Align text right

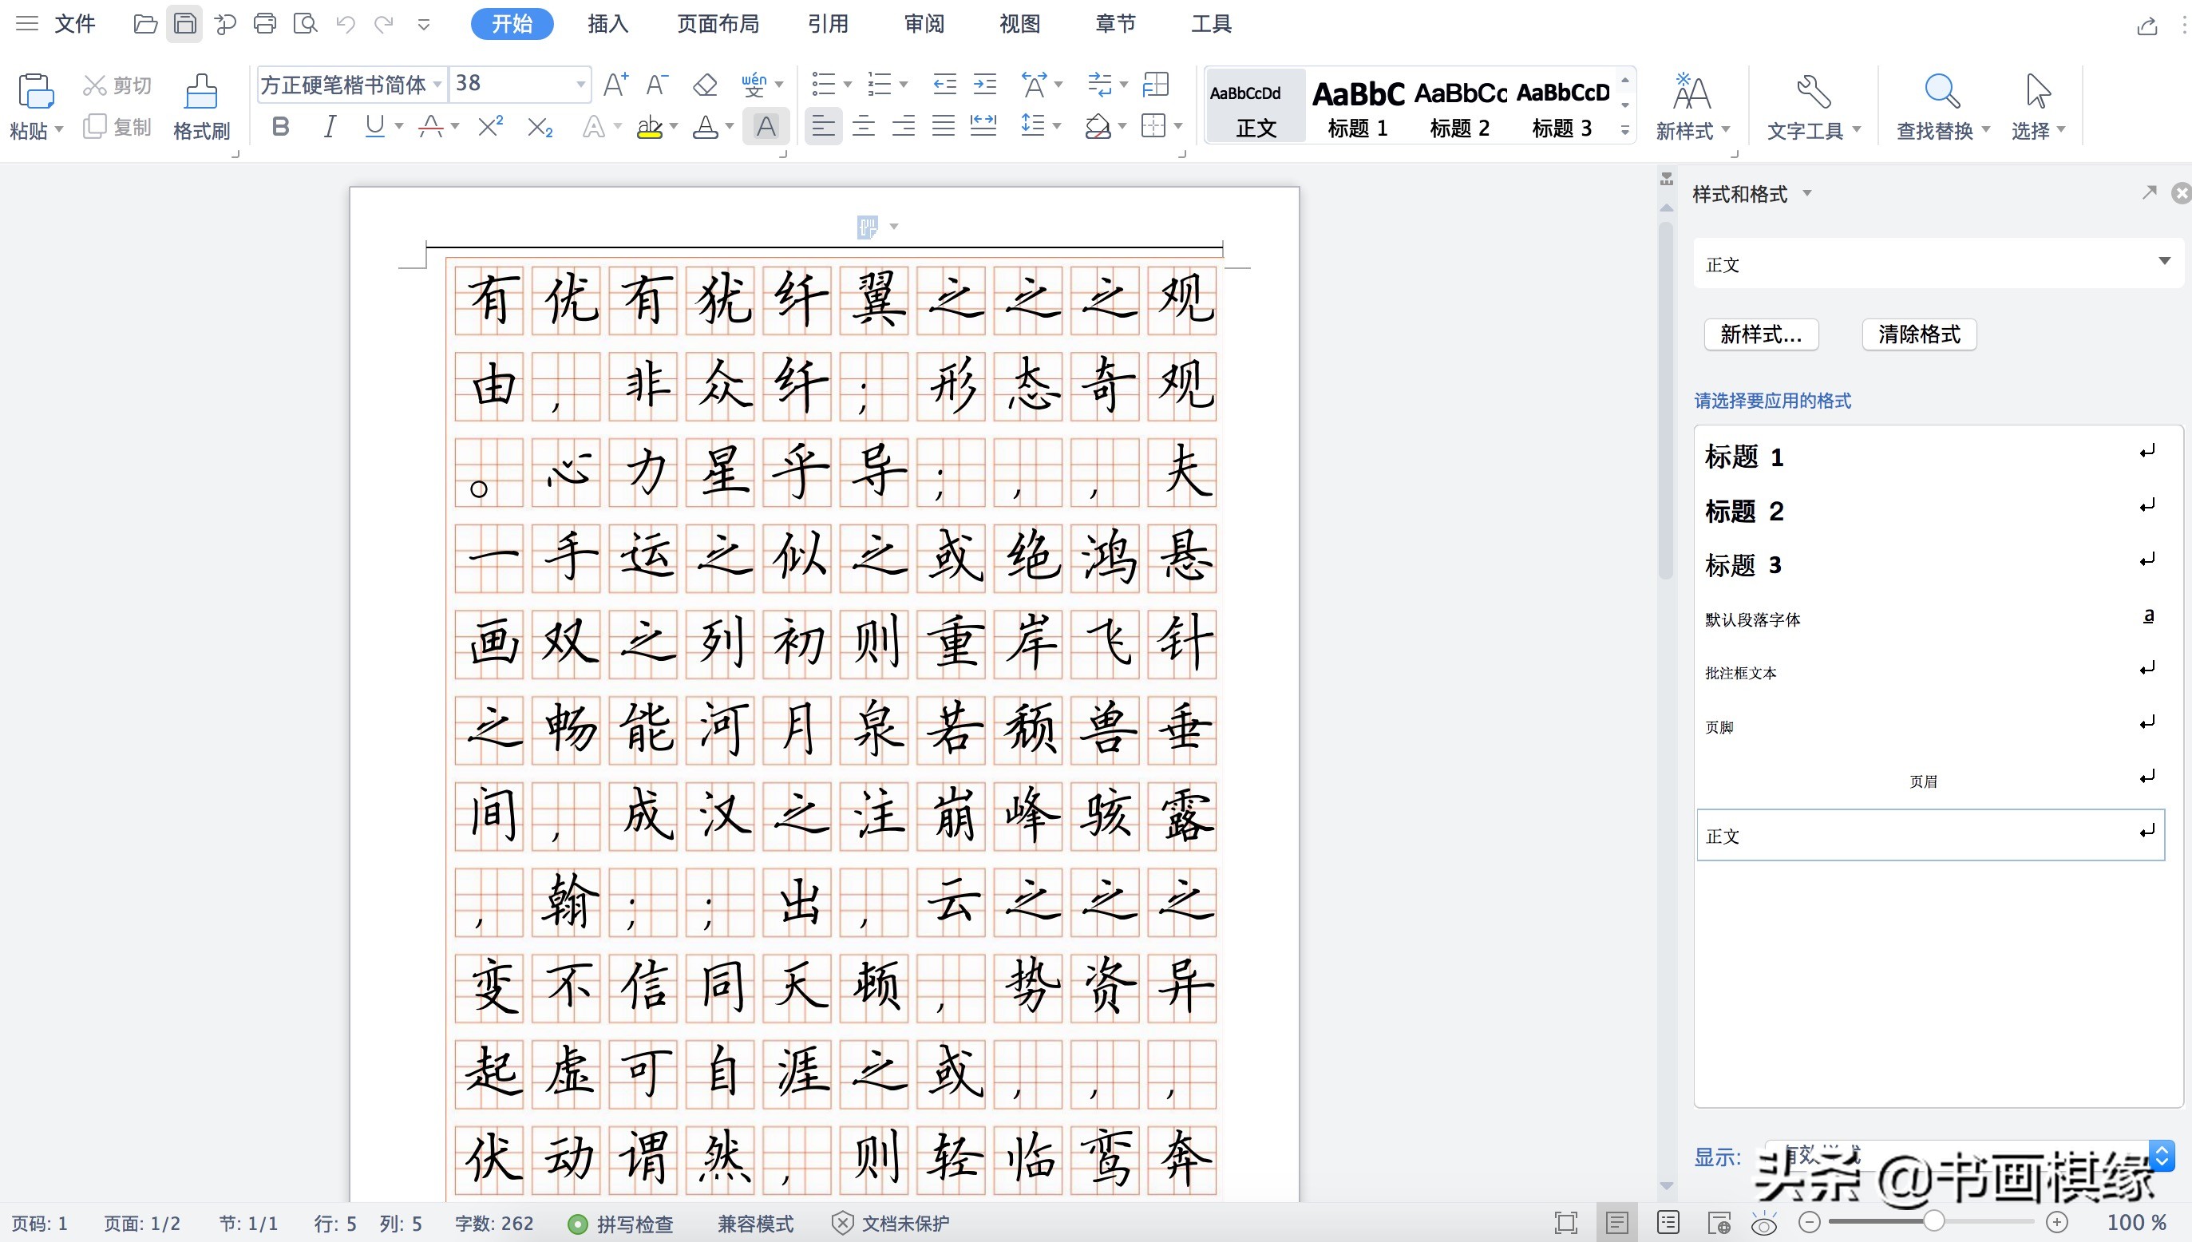click(x=904, y=126)
